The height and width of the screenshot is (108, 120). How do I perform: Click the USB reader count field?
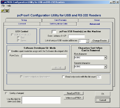pos(54,32)
